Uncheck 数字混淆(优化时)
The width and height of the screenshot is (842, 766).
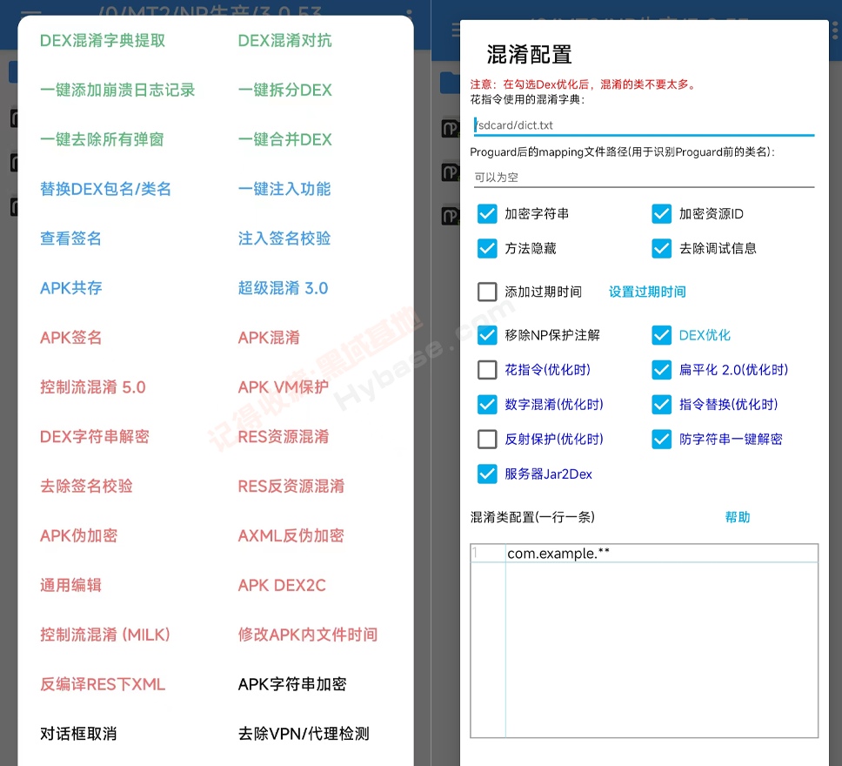coord(487,404)
